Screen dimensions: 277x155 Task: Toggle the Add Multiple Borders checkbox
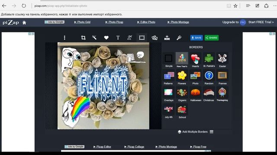tap(211, 132)
